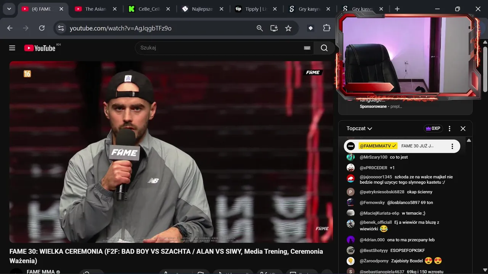Open the YouTube hamburger guide menu
488x274 pixels.
point(12,48)
